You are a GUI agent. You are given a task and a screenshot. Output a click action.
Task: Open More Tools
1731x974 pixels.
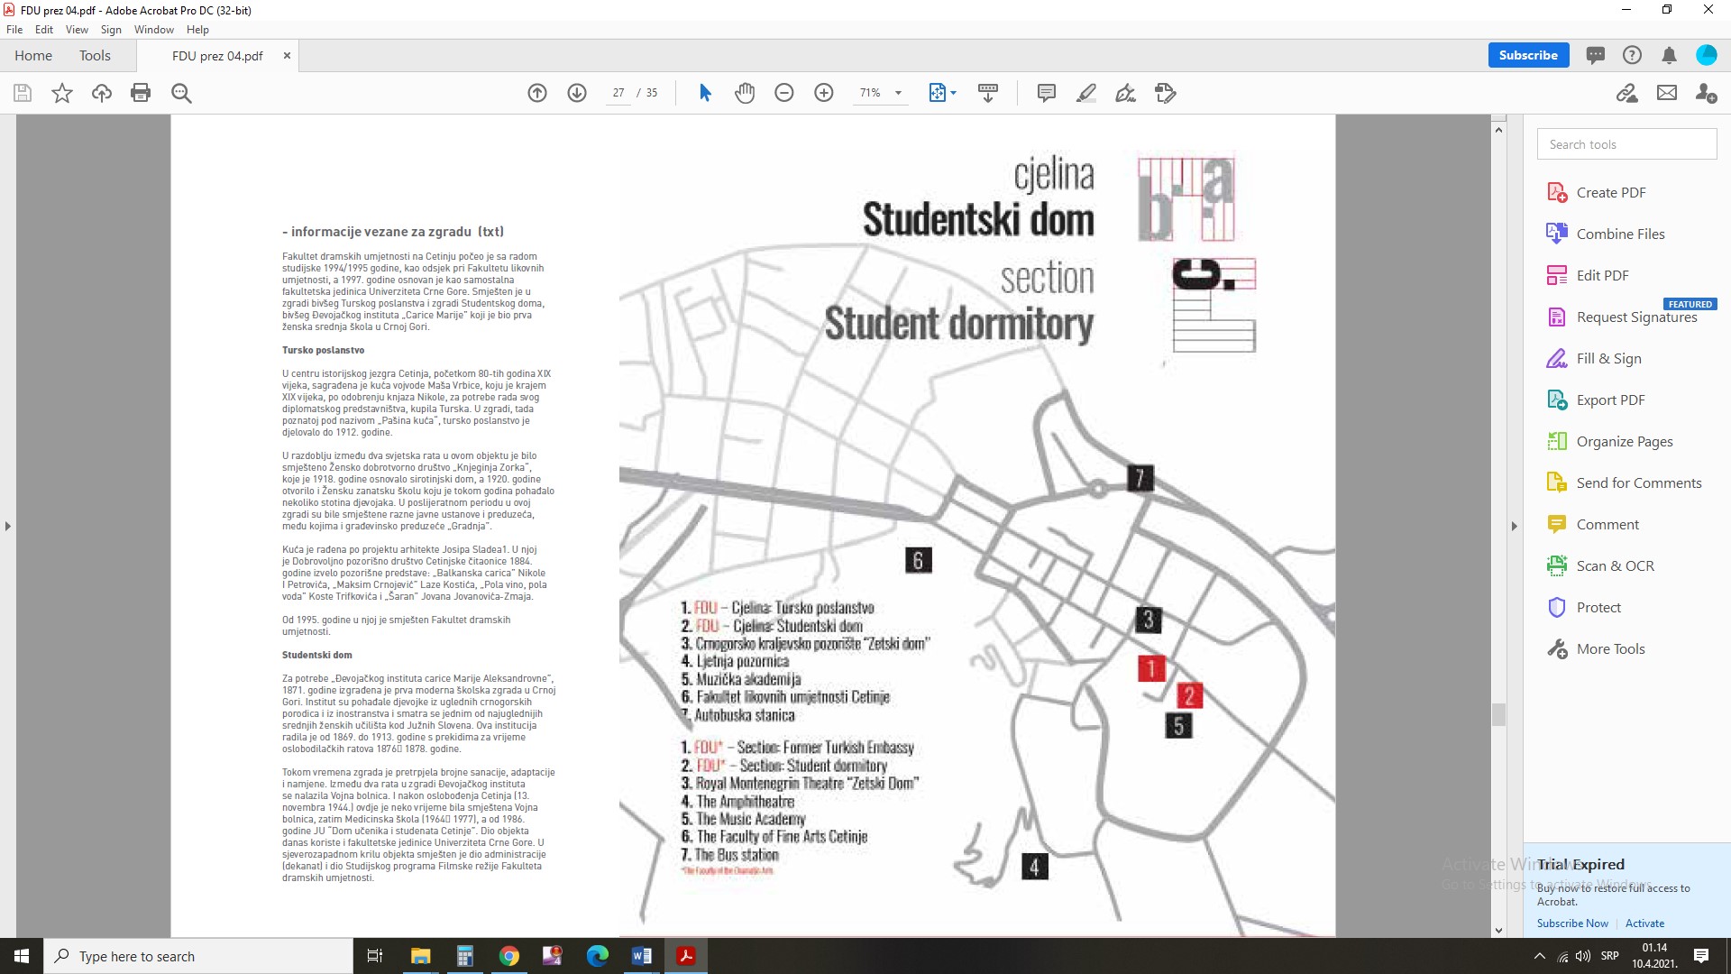pos(1610,648)
